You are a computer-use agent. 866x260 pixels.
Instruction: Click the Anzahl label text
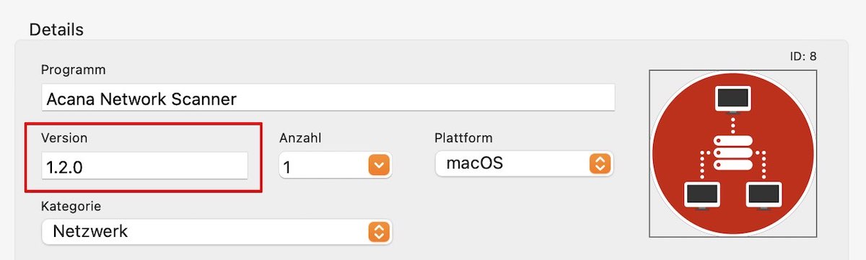(300, 138)
